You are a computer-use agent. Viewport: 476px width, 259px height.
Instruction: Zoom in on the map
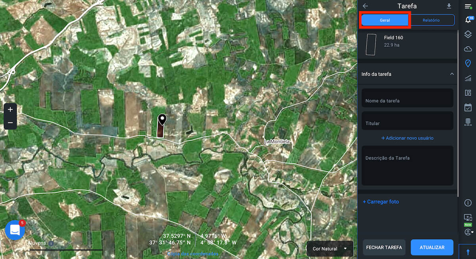click(10, 109)
